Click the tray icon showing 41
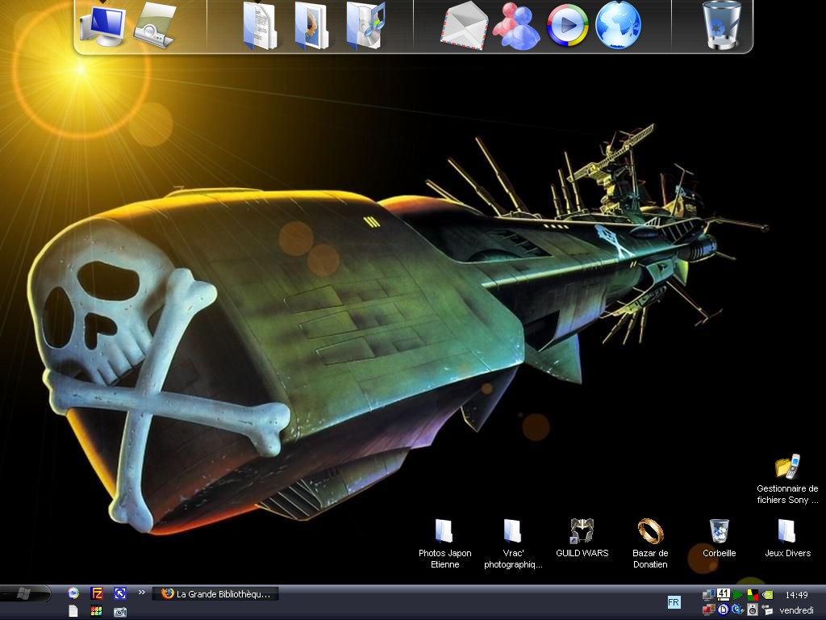This screenshot has width=826, height=620. point(724,594)
